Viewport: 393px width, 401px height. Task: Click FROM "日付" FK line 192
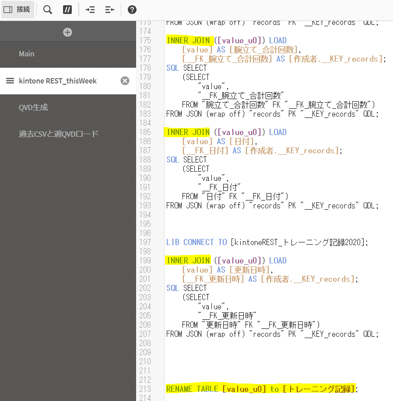click(x=235, y=197)
